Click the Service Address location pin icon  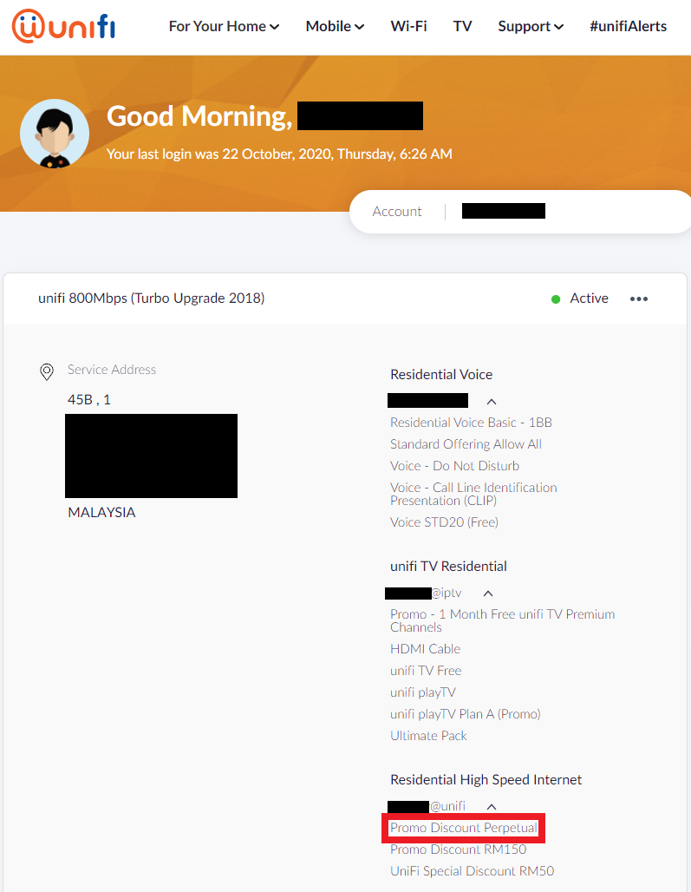point(47,371)
